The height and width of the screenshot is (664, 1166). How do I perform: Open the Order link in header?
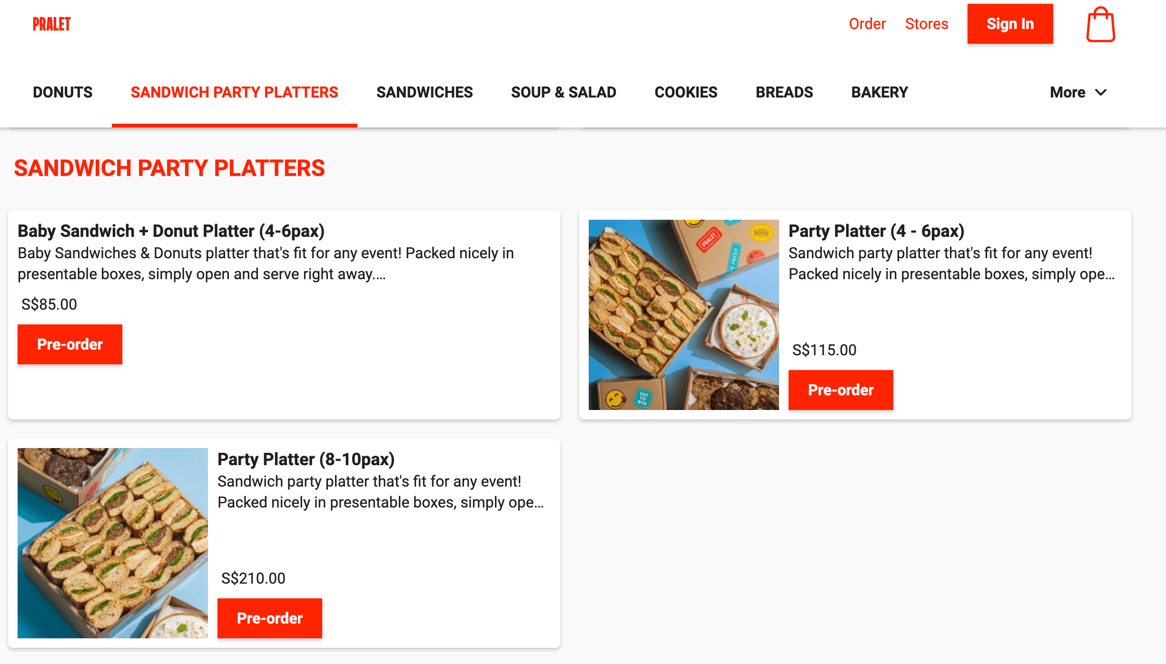point(867,24)
